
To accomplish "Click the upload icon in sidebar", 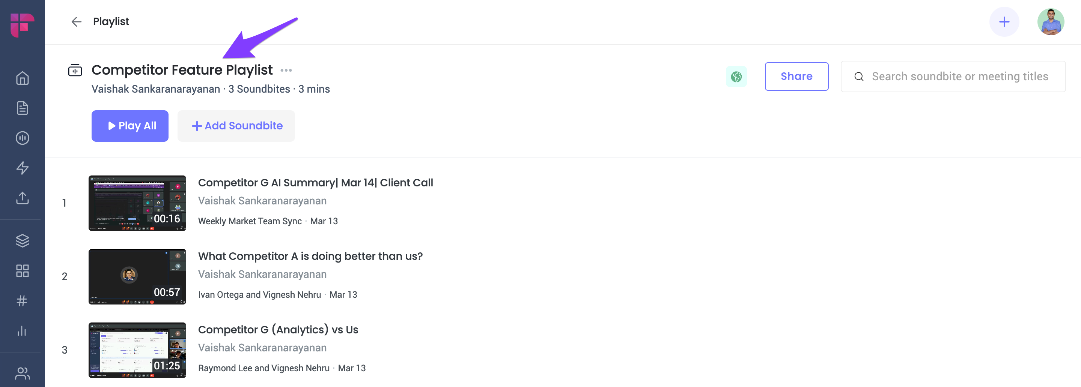I will 22,198.
